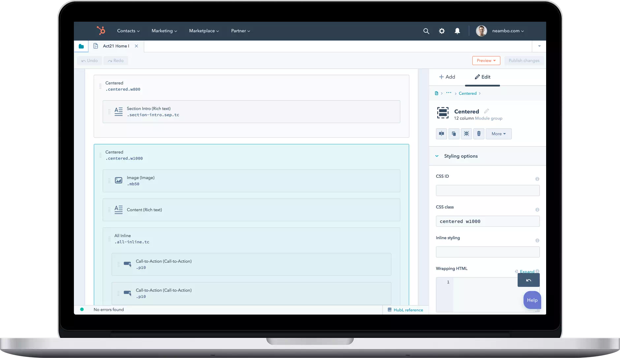This screenshot has height=358, width=620.
Task: Open the More dropdown
Action: pos(498,134)
